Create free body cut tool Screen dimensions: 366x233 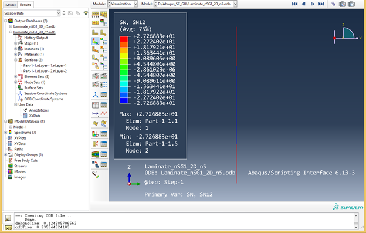click(x=95, y=144)
